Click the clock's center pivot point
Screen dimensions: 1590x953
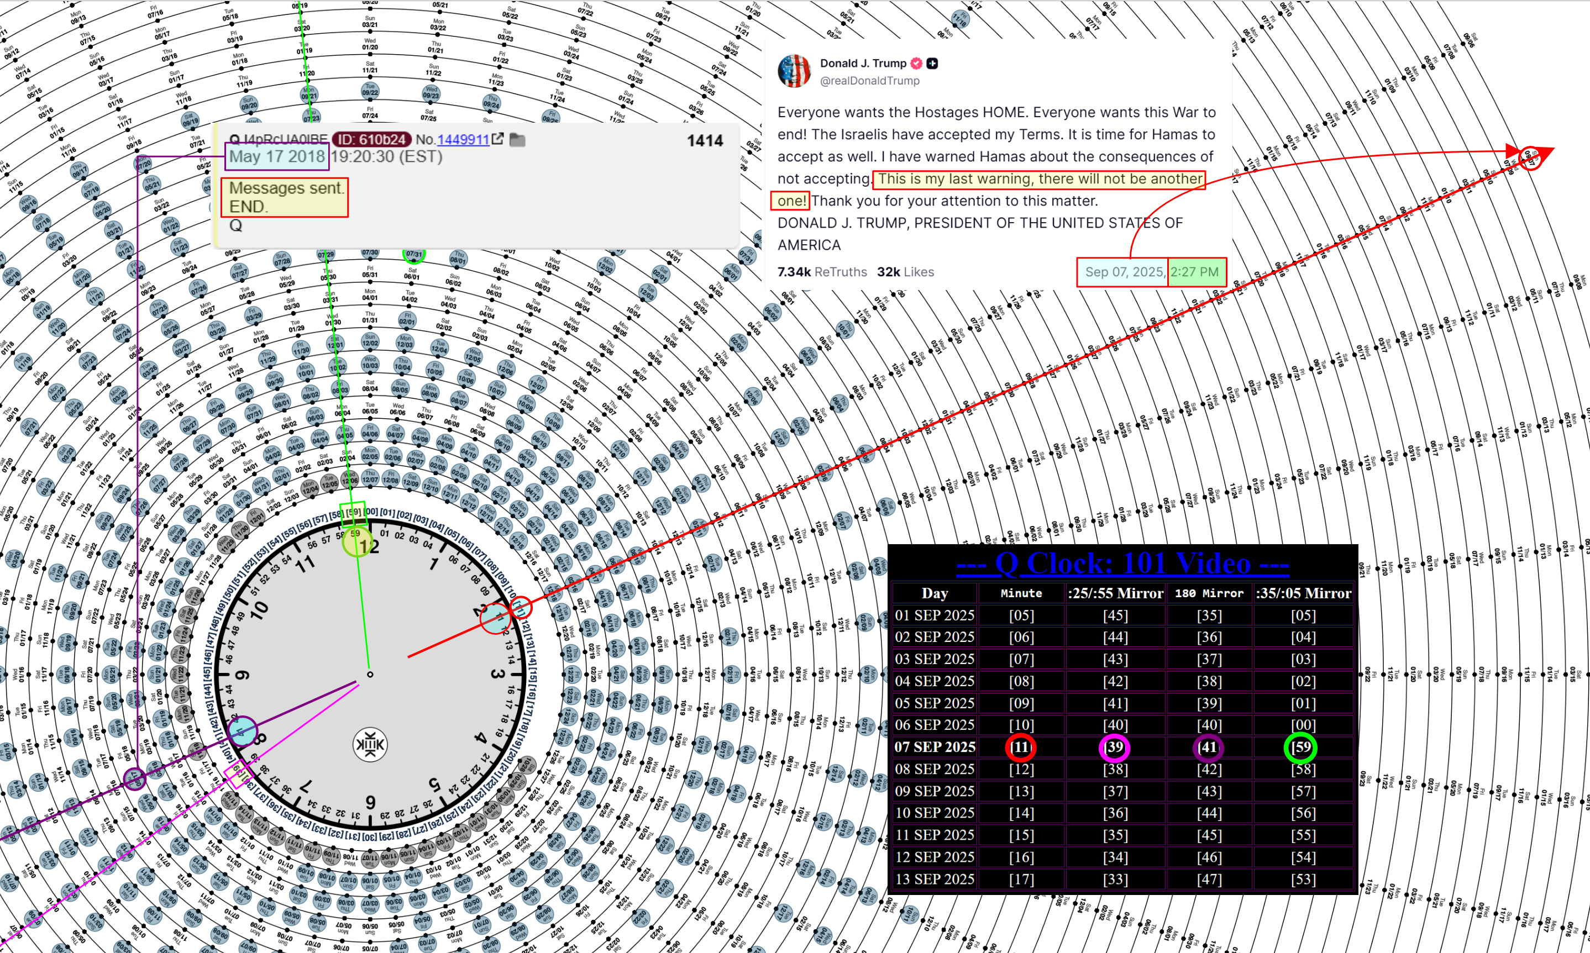(370, 675)
